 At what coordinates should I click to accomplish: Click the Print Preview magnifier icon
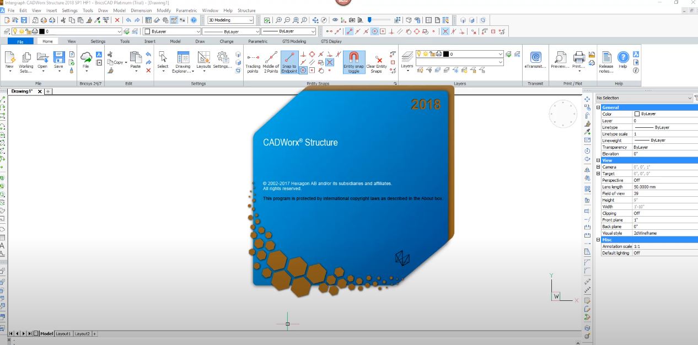(560, 58)
